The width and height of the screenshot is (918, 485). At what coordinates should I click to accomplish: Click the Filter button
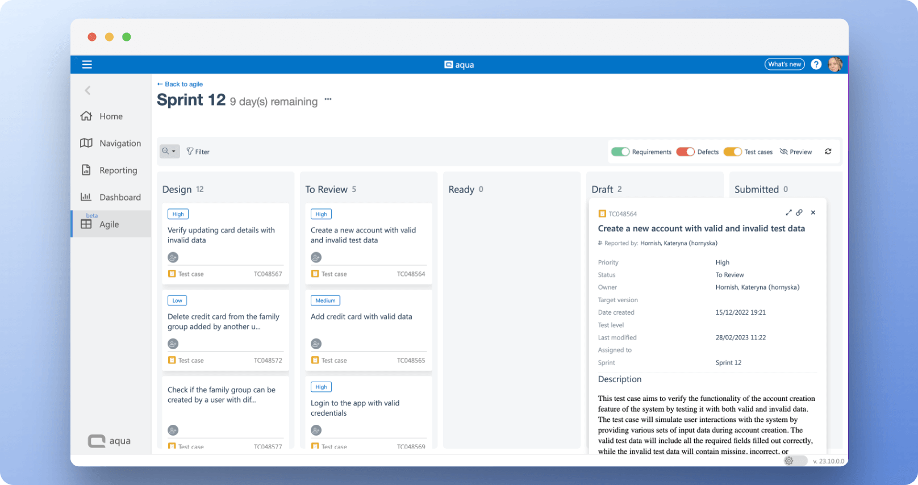(x=198, y=152)
